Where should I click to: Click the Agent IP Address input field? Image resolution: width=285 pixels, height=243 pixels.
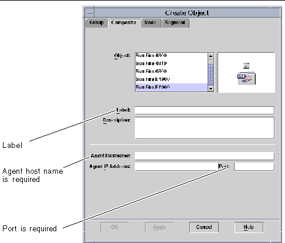pyautogui.click(x=177, y=167)
